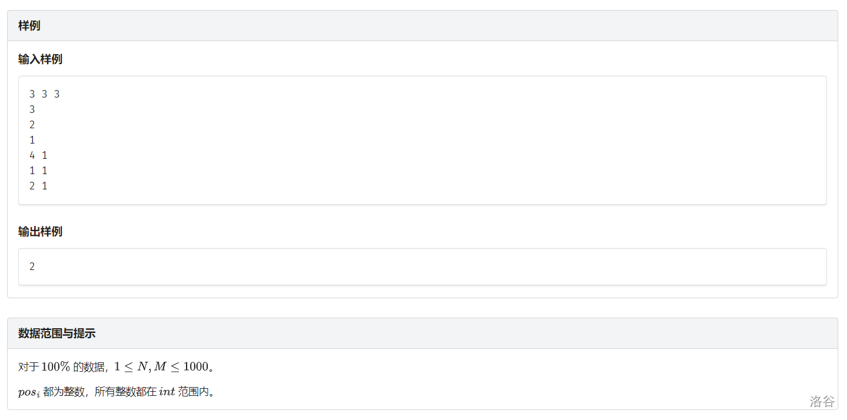Click the first input line "3 3 3"
847x420 pixels.
[45, 94]
